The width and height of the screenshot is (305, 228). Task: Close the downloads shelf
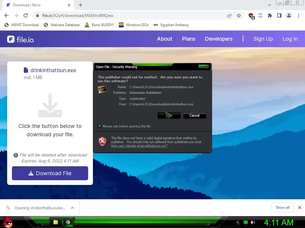coord(300,208)
